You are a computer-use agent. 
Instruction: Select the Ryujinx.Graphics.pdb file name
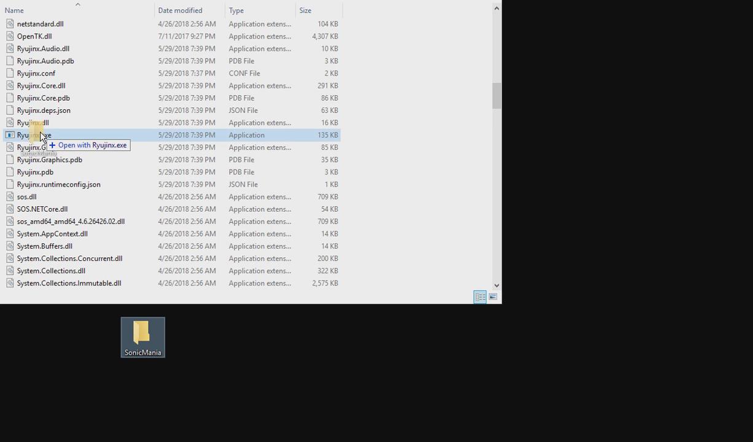pyautogui.click(x=50, y=160)
